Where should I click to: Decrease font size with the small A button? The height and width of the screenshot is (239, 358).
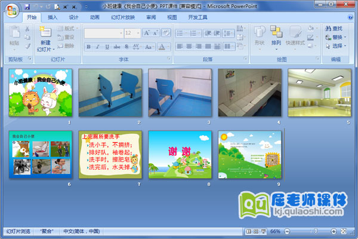pos(156,33)
